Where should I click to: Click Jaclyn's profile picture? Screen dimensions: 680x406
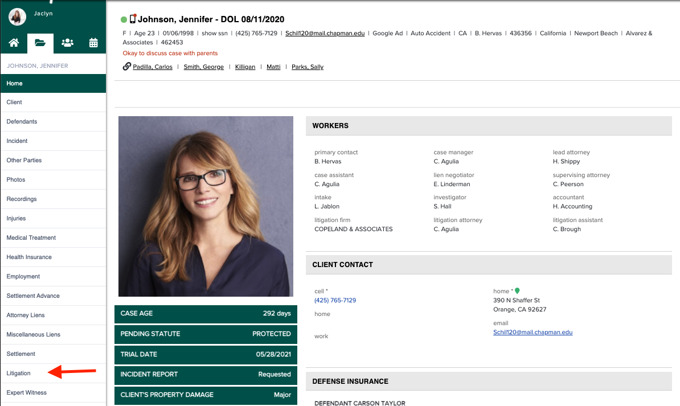[17, 17]
